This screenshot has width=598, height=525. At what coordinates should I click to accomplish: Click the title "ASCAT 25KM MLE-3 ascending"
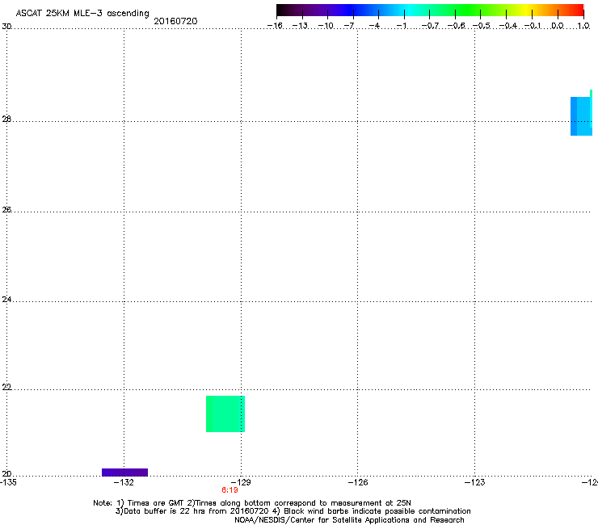coord(82,14)
